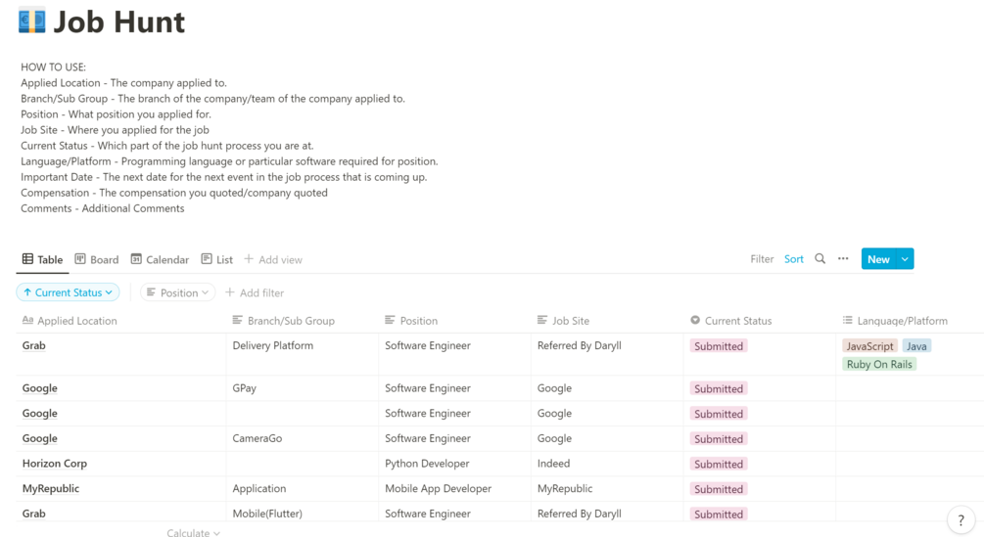The width and height of the screenshot is (984, 537).
Task: Open the Current Status sort pill
Action: 68,292
